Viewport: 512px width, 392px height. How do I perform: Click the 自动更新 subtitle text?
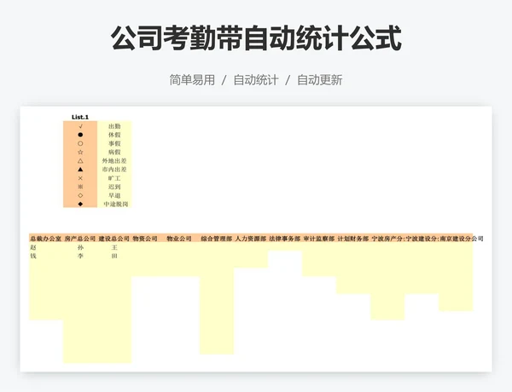[x=320, y=80]
